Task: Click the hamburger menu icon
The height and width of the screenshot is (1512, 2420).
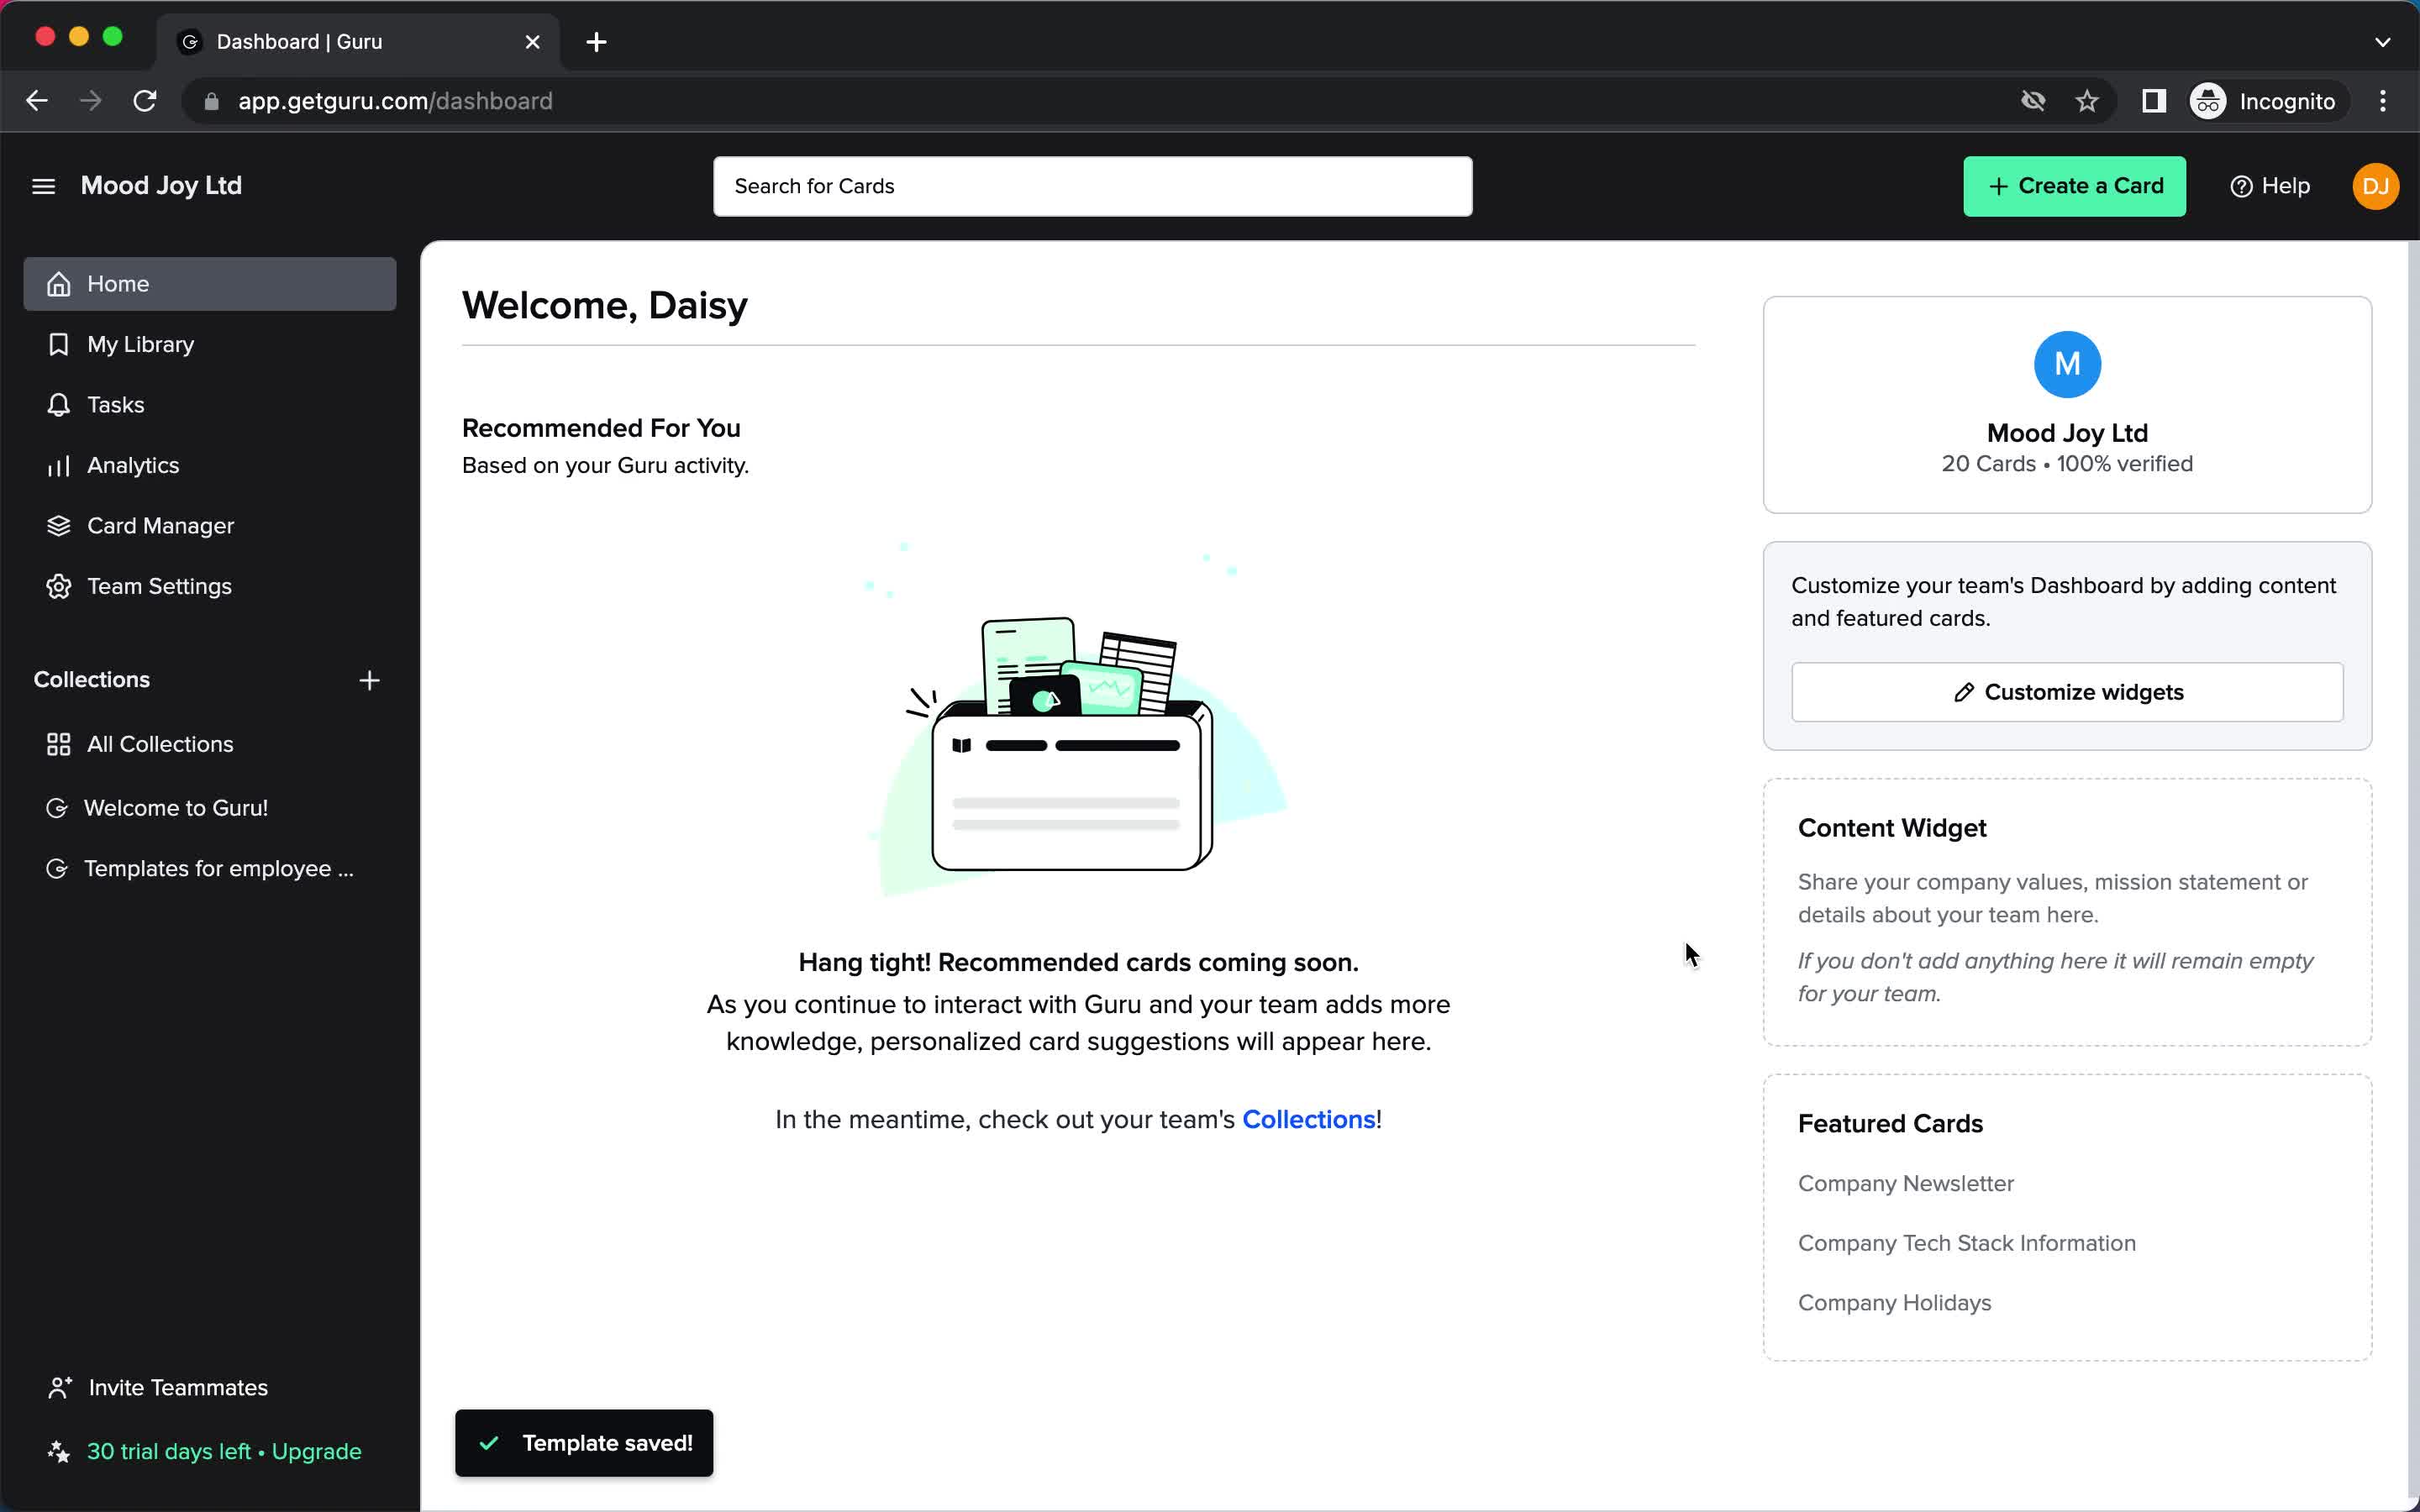Action: (42, 185)
